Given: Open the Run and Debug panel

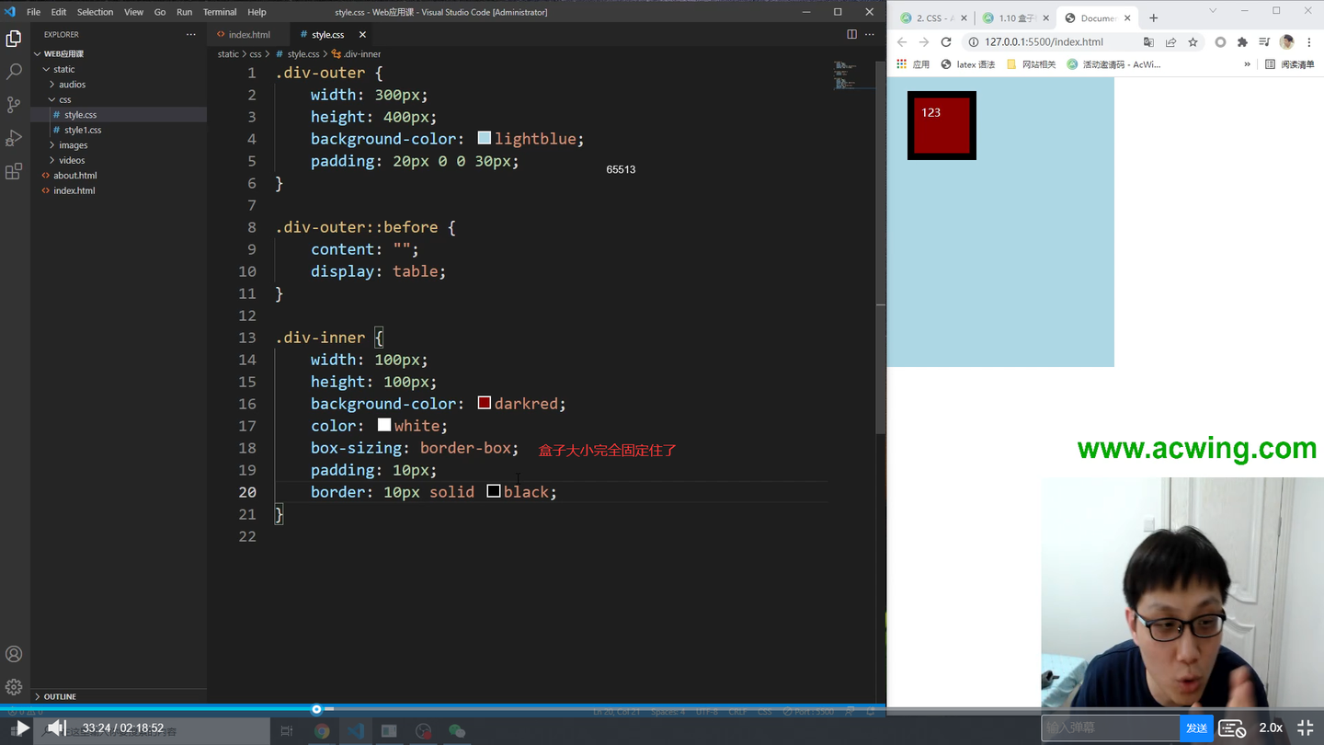Looking at the screenshot, I should [14, 138].
